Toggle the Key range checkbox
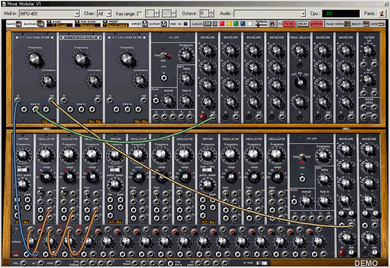Viewport: 390px width, 268px height. coord(140,14)
